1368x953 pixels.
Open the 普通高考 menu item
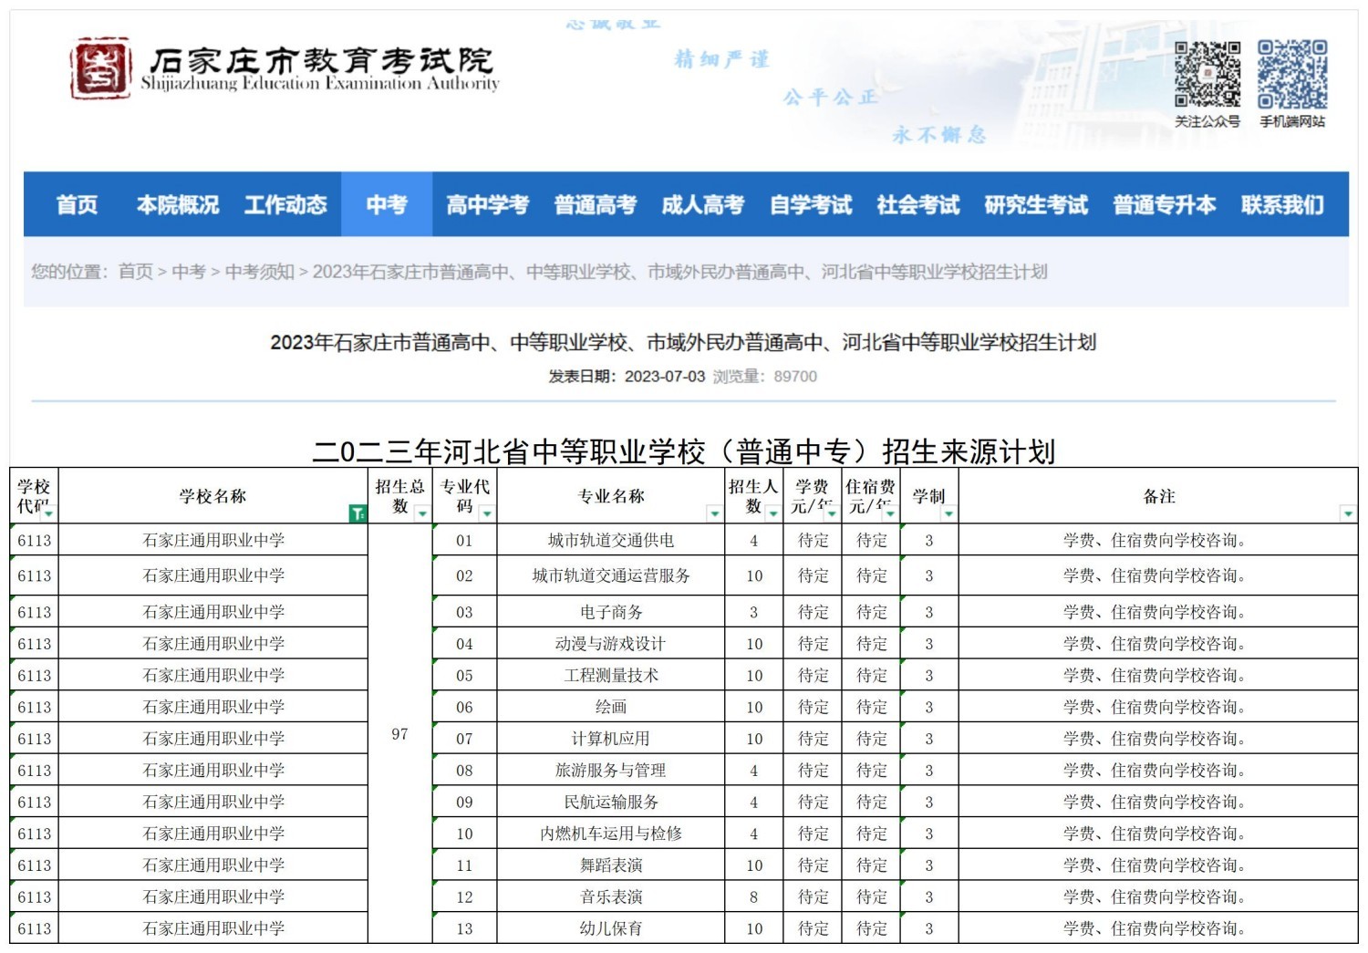[x=595, y=205]
